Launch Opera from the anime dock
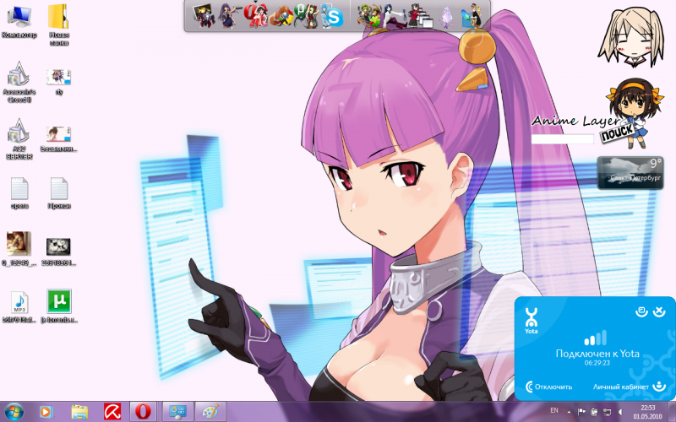Screen dimensions: 676x422 click(256, 15)
